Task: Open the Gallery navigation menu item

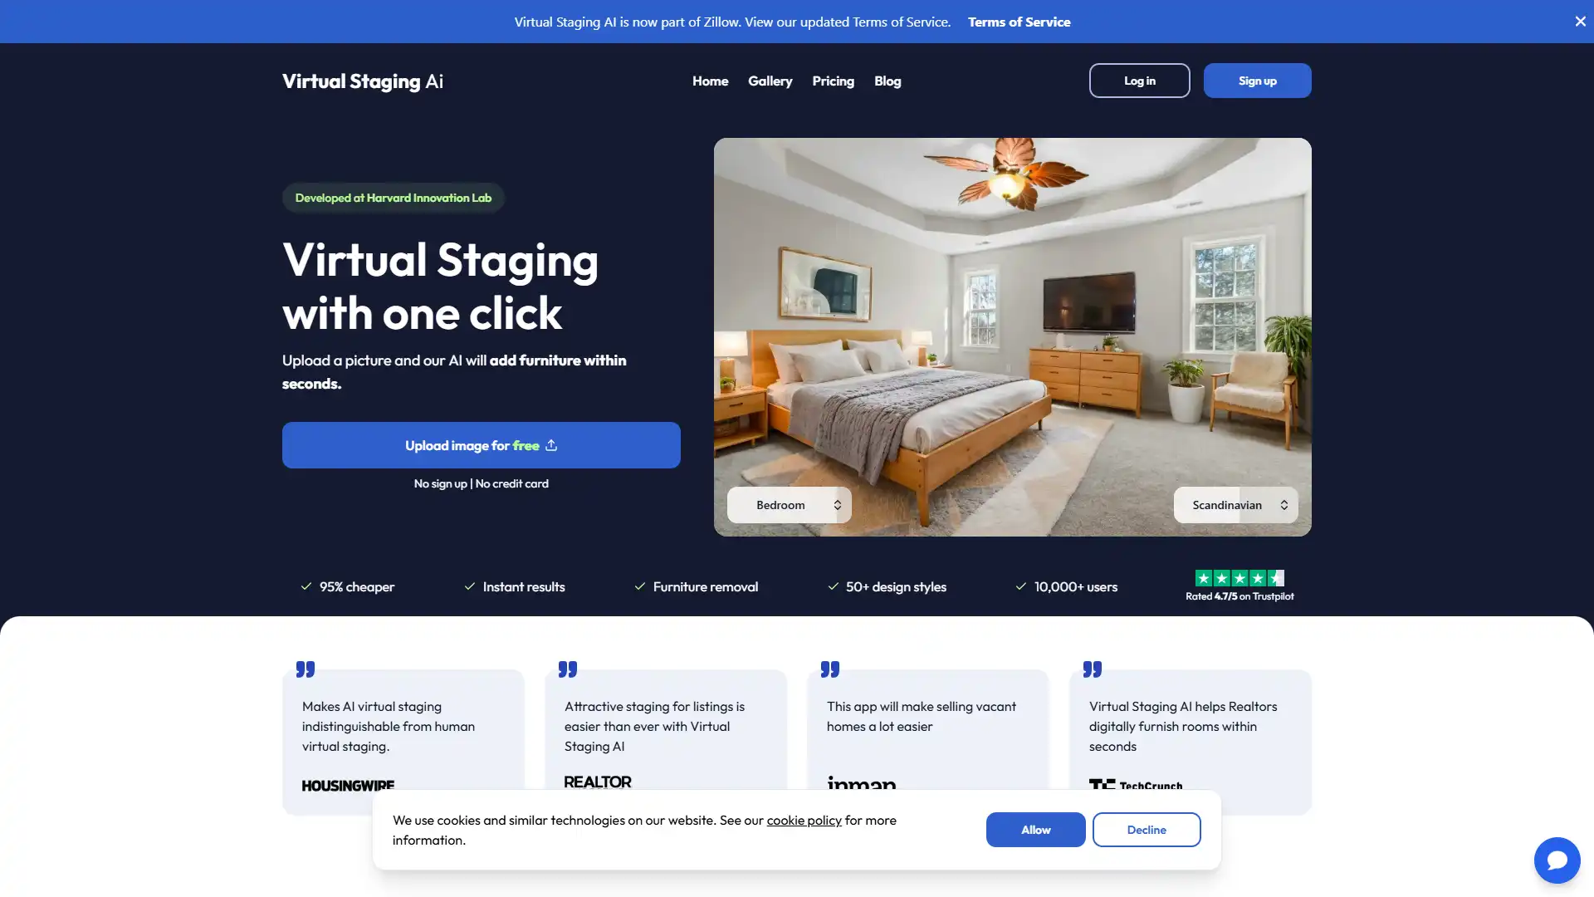Action: 770,80
